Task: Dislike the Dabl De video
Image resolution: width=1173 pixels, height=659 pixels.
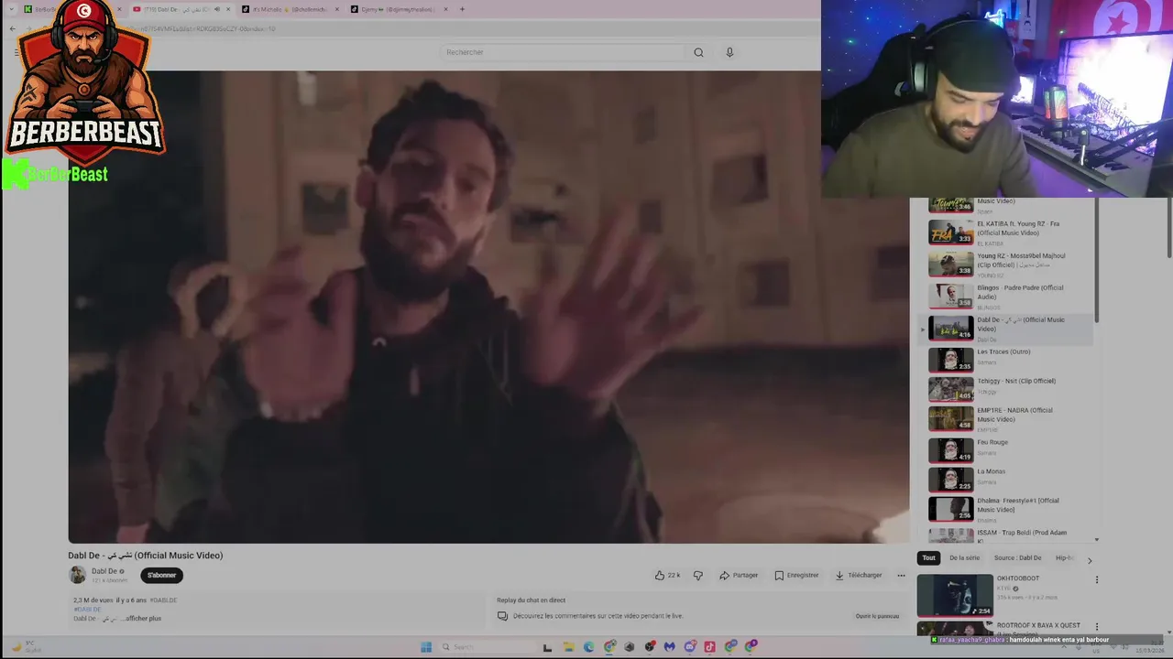Action: [698, 575]
